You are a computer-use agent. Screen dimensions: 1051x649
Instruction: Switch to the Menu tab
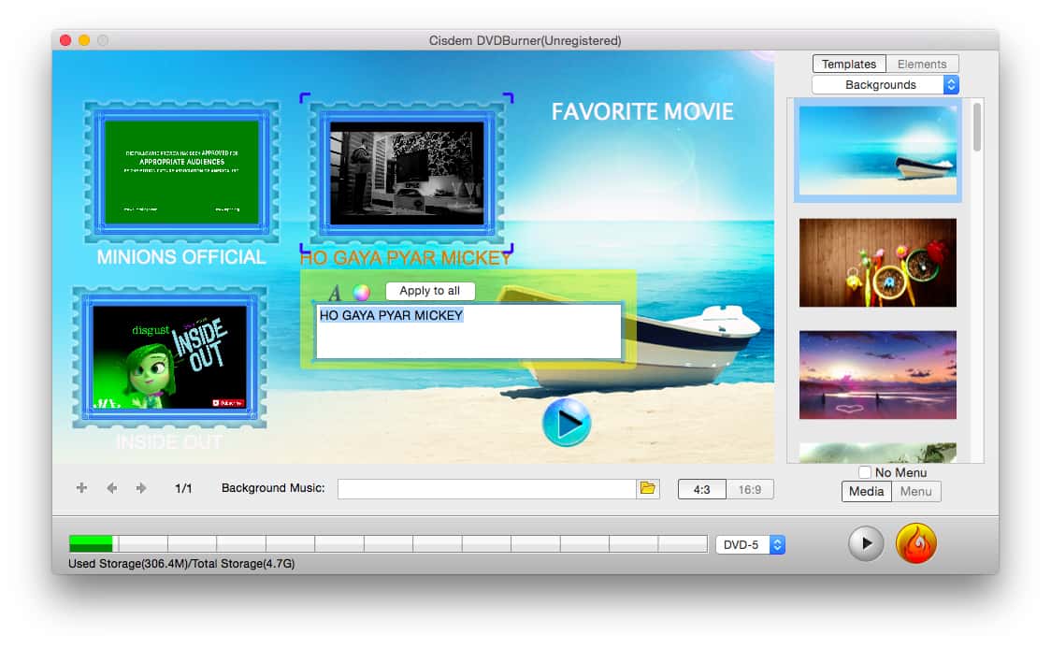point(915,492)
